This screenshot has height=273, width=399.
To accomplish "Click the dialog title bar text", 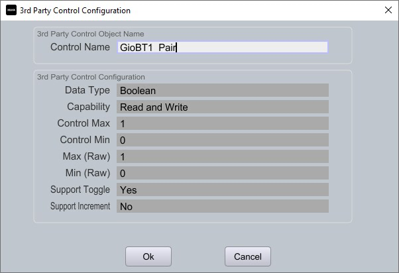I will (x=75, y=11).
